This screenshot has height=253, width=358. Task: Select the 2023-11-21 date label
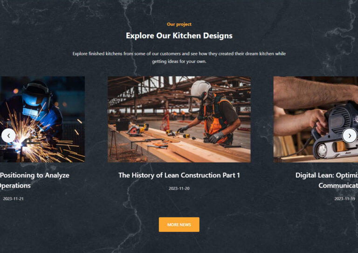tap(13, 199)
